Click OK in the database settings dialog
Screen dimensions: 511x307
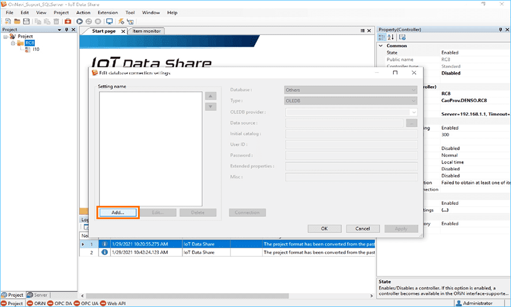click(324, 229)
